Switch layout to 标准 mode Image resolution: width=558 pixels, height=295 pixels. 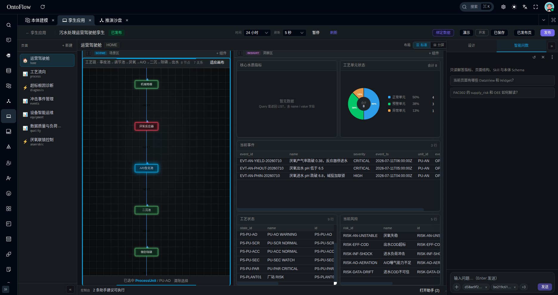(x=422, y=45)
